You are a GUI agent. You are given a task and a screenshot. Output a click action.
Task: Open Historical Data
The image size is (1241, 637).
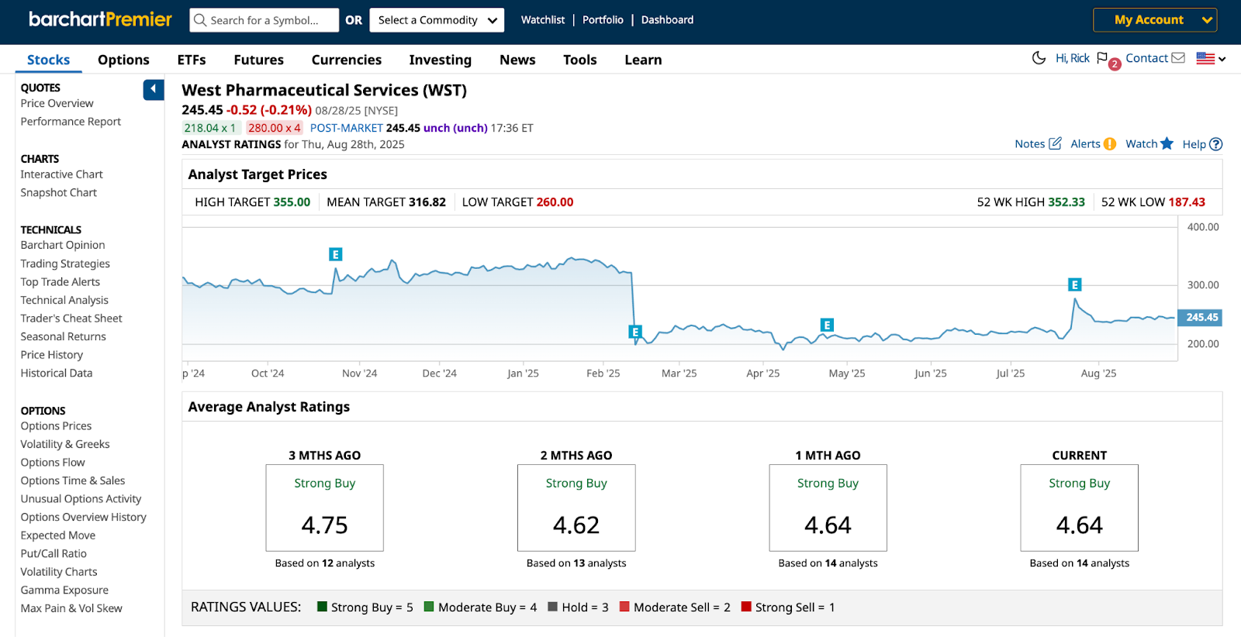click(x=56, y=373)
